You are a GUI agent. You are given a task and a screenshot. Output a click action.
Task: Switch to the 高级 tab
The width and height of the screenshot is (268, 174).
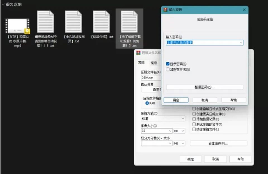tap(154, 63)
